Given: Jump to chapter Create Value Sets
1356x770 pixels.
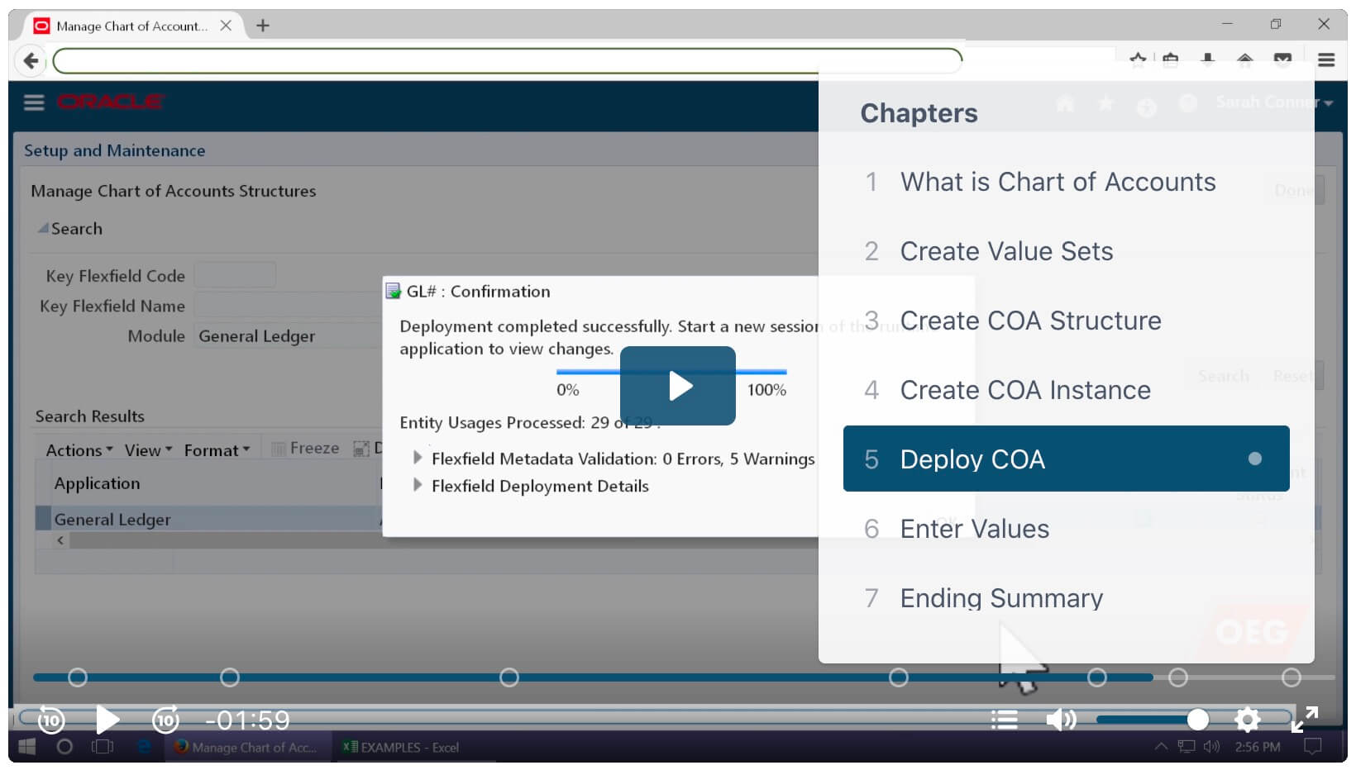Looking at the screenshot, I should point(1005,251).
